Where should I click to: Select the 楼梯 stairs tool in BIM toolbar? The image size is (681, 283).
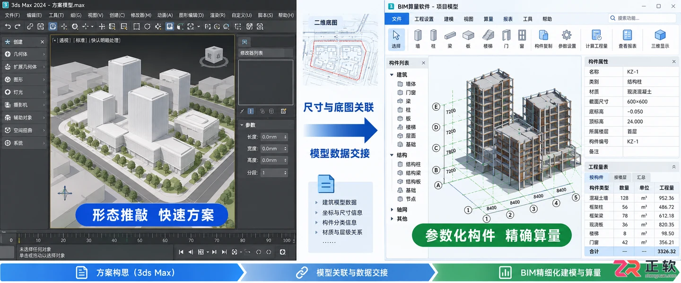[x=488, y=39]
